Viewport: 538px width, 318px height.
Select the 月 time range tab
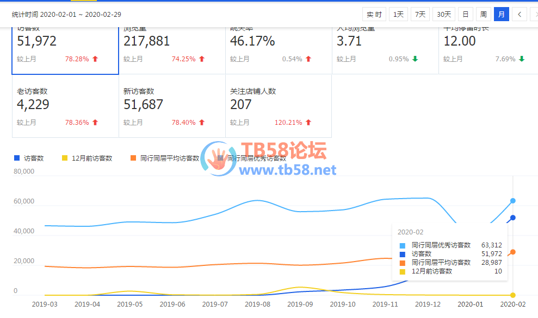coord(501,15)
